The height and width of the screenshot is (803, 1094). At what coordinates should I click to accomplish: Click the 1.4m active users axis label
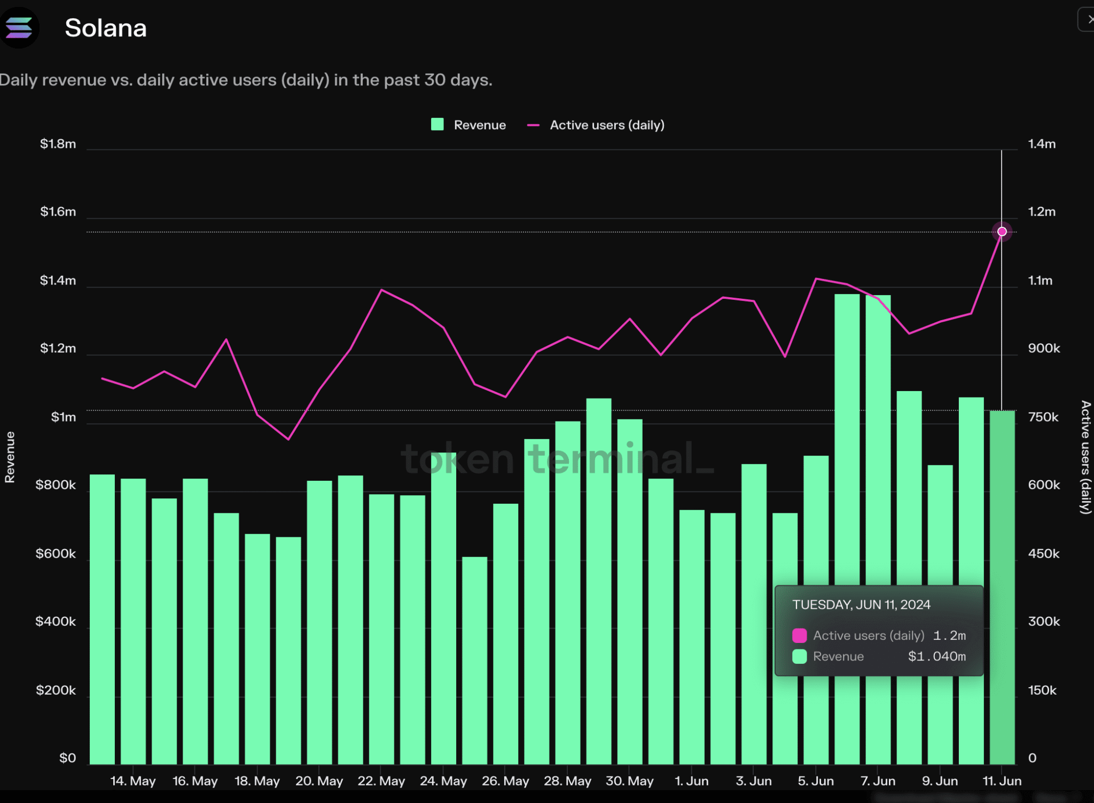pos(1041,144)
